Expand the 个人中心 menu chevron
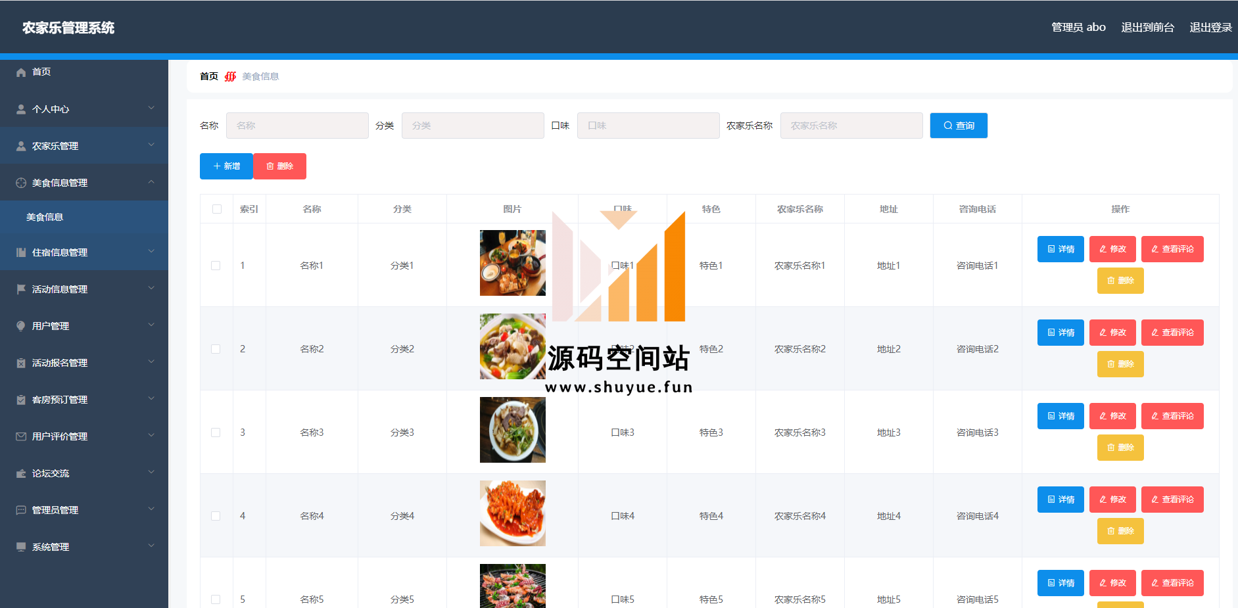Viewport: 1238px width, 608px height. coord(151,108)
